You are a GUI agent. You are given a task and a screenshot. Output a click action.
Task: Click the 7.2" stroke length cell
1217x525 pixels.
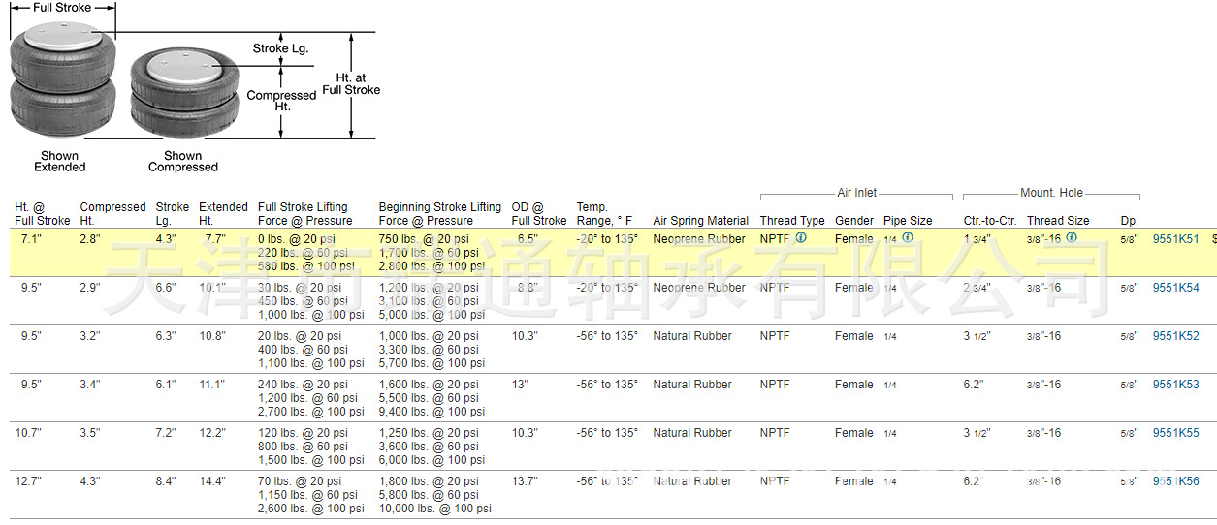point(166,433)
